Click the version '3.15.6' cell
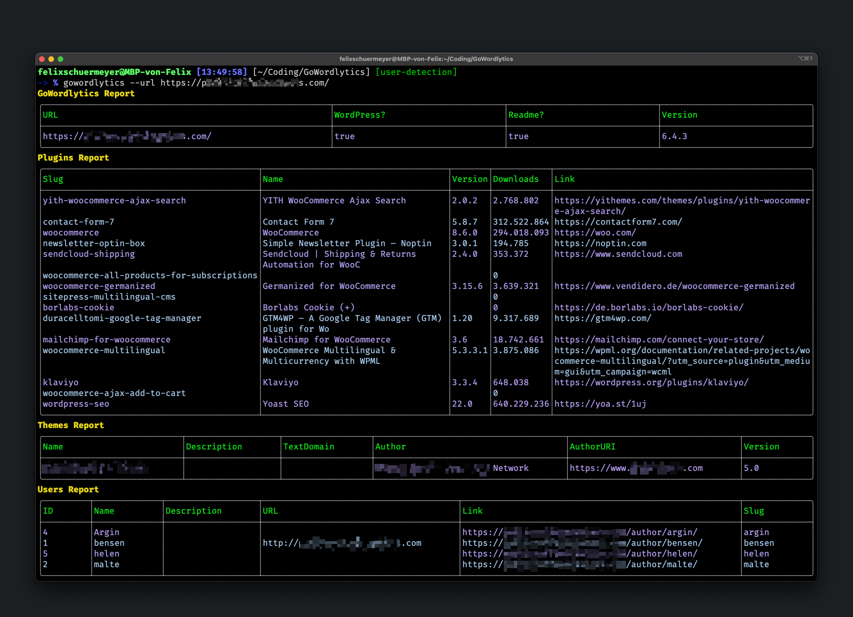Screen dimensions: 853x617 pos(467,286)
